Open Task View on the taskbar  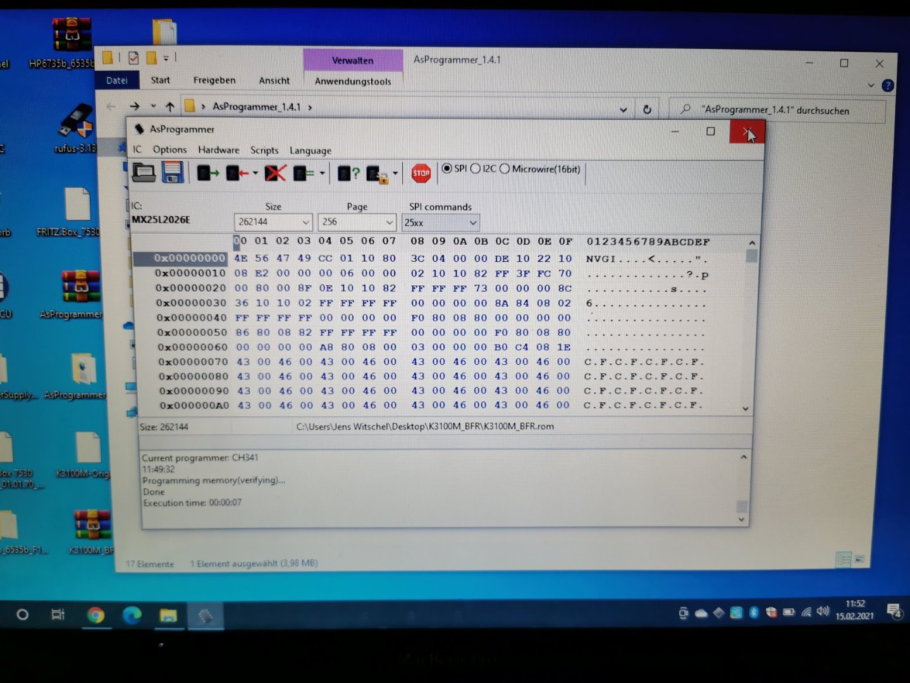click(58, 614)
